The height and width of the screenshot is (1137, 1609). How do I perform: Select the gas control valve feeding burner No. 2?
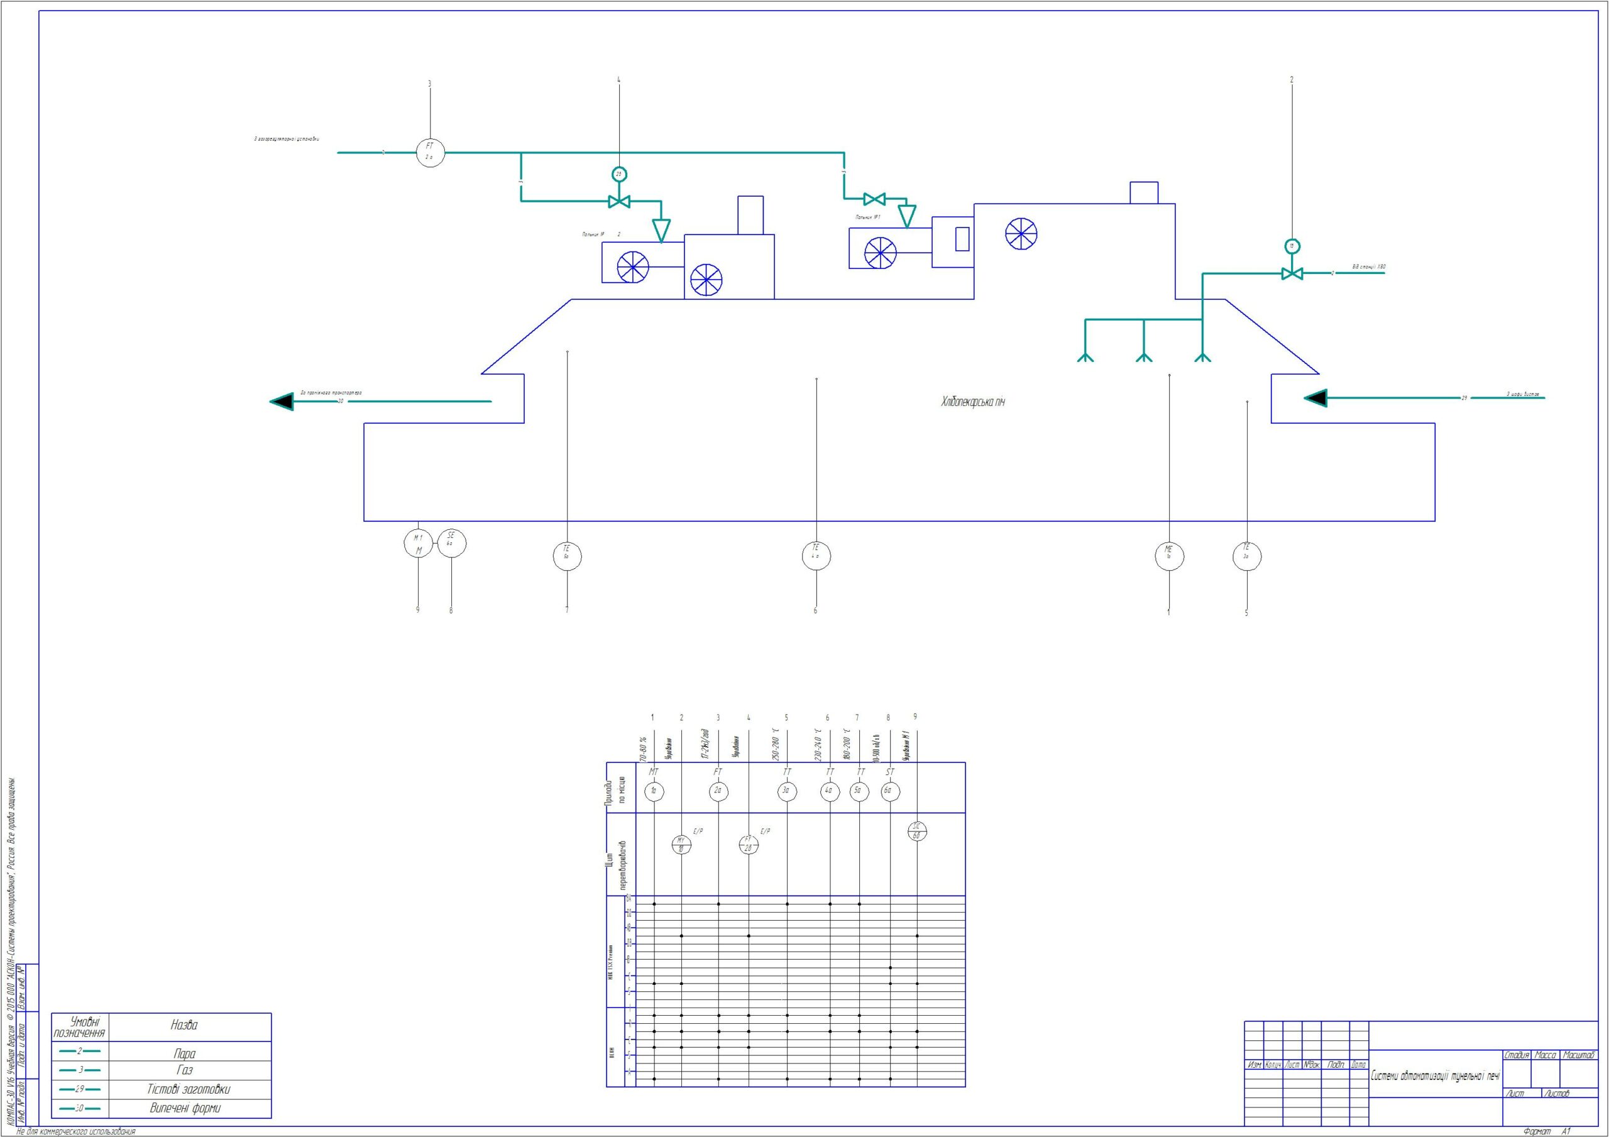(x=619, y=202)
